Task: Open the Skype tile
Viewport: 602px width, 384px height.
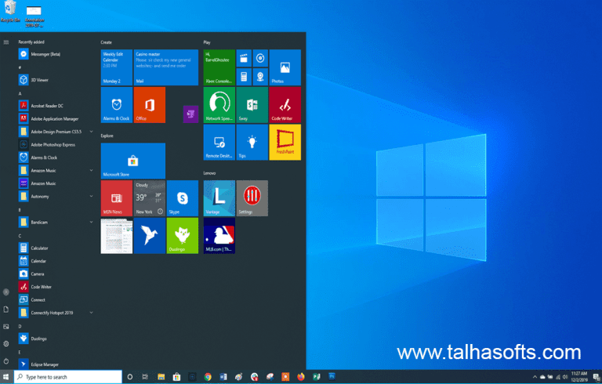Action: (183, 198)
